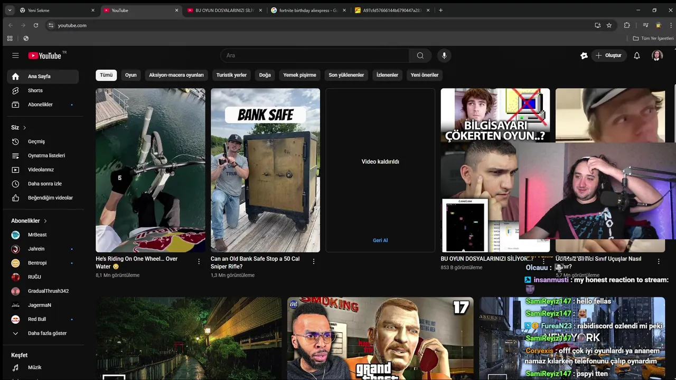Select 'İzlenenler' filter chip
This screenshot has width=676, height=380.
coord(387,75)
